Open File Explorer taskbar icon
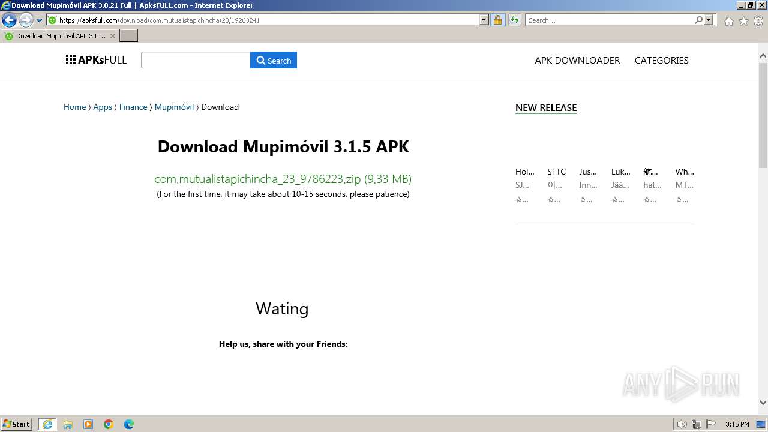The image size is (768, 432). pyautogui.click(x=68, y=424)
